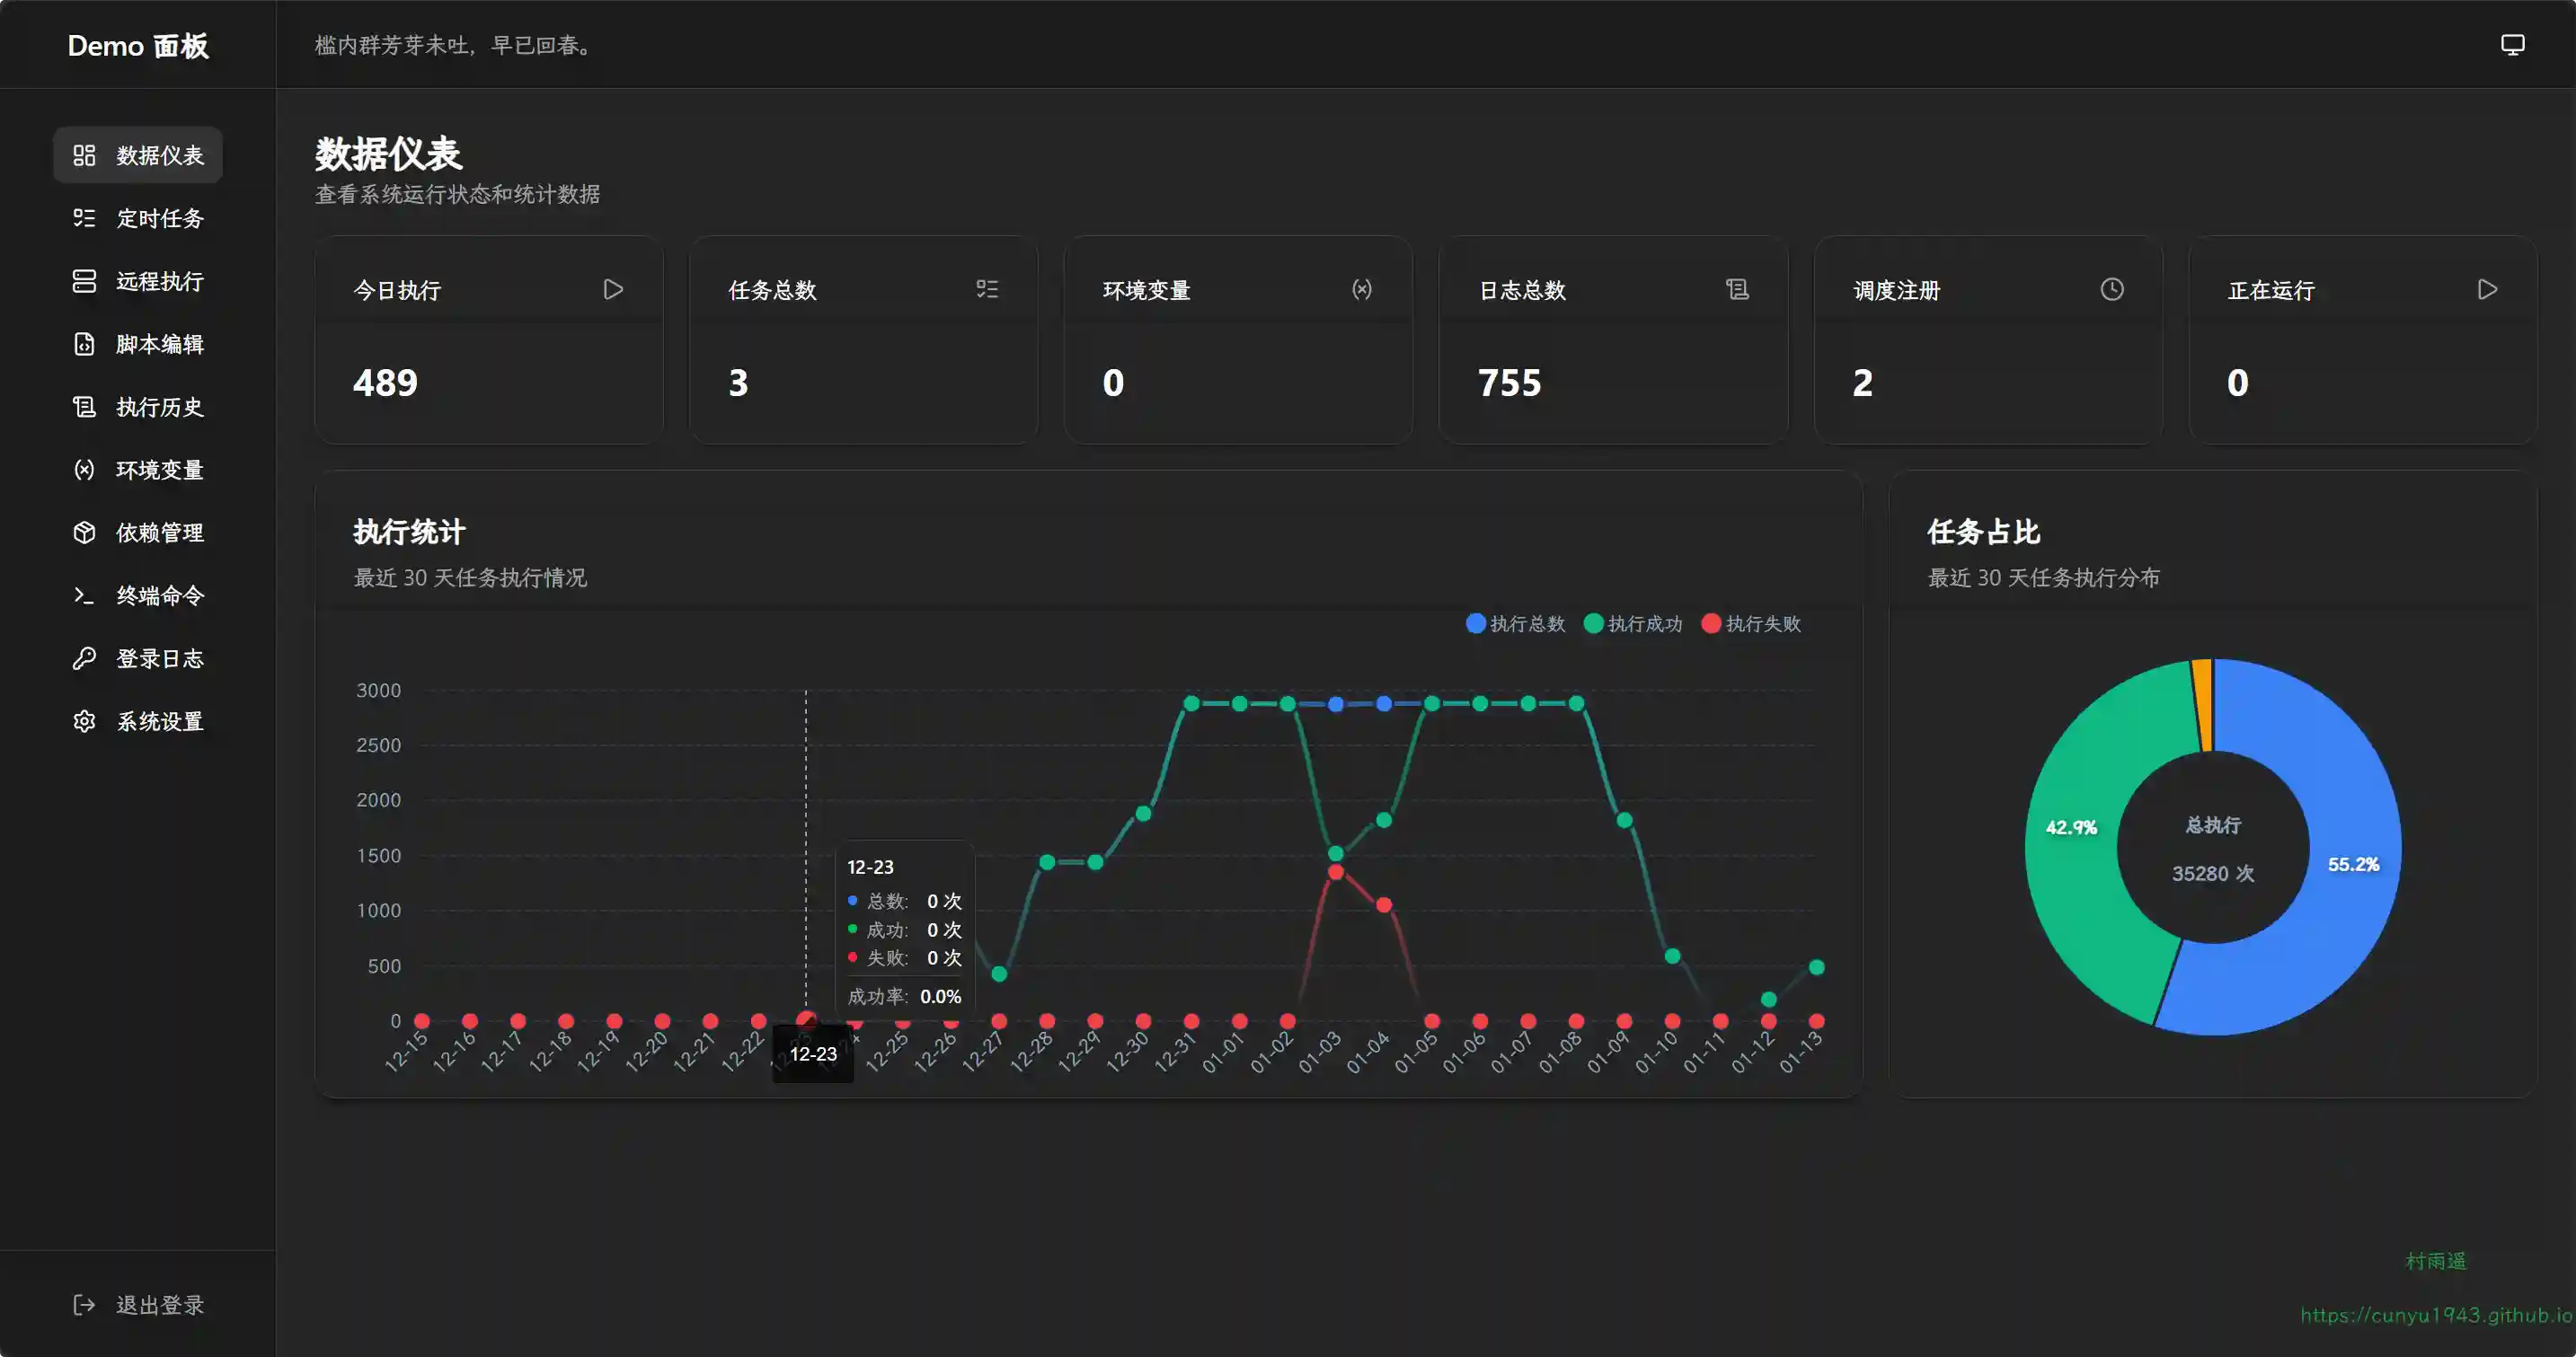Toggle 执行成功 series in chart legend
Viewport: 2576px width, 1357px height.
[x=1633, y=623]
